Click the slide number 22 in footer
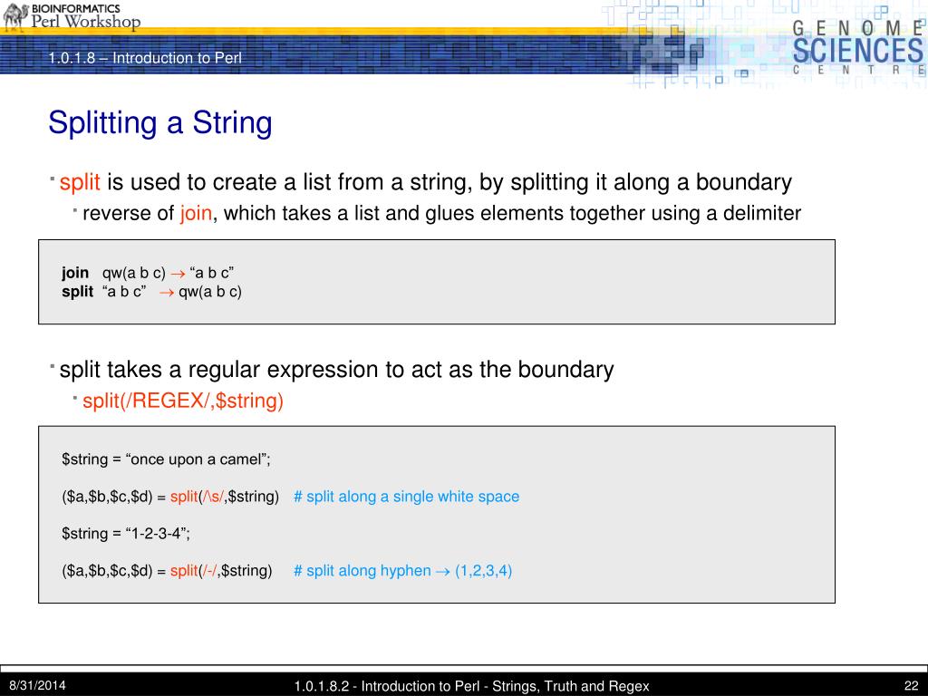The width and height of the screenshot is (928, 696). click(912, 686)
